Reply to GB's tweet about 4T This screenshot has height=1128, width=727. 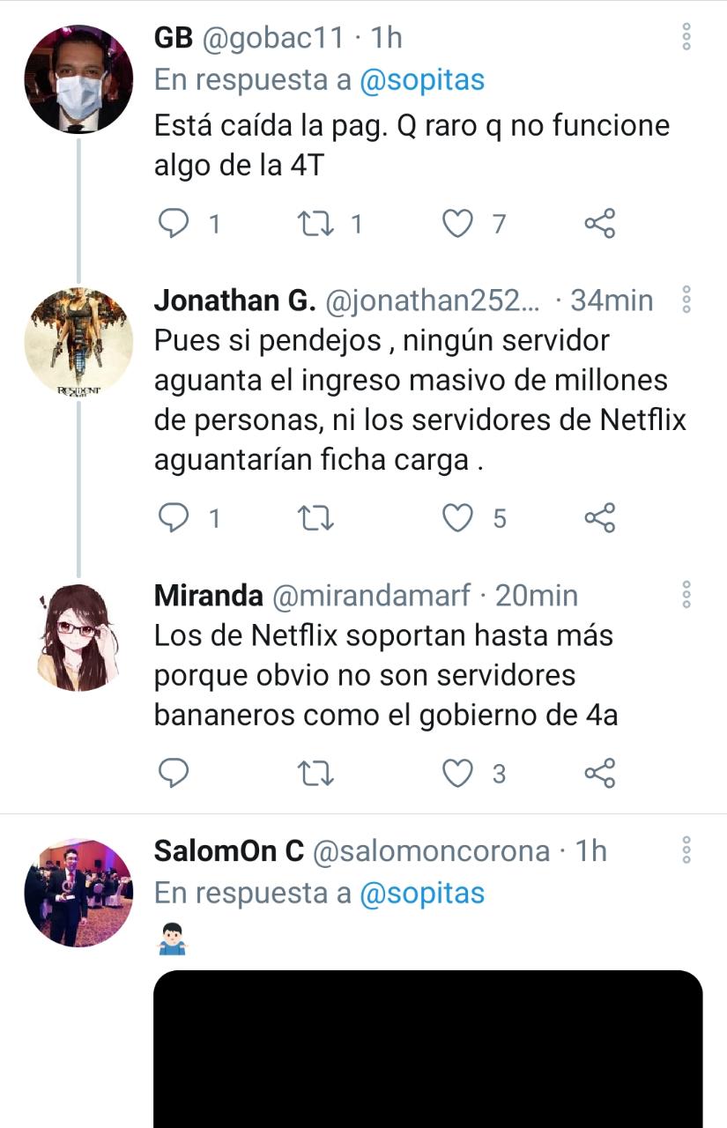pyautogui.click(x=174, y=225)
